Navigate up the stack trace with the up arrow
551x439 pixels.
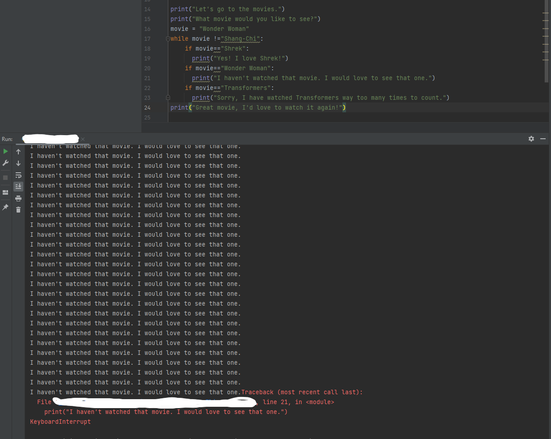point(18,151)
